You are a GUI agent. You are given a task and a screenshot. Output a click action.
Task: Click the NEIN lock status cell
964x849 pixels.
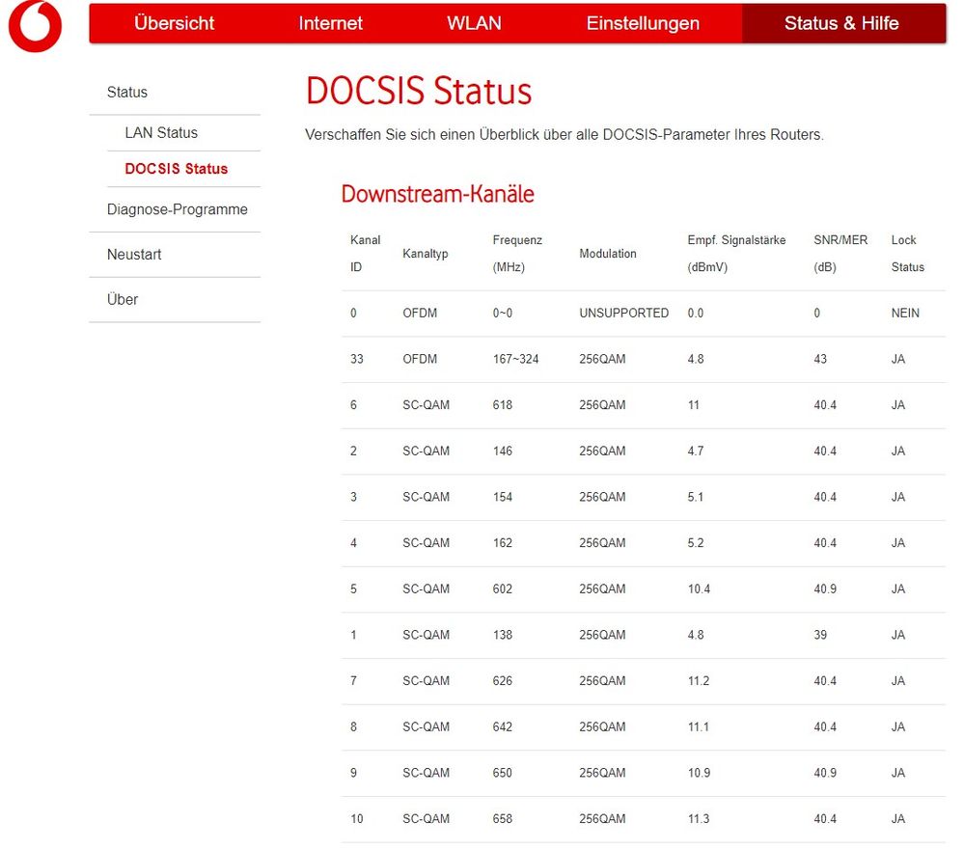point(905,314)
